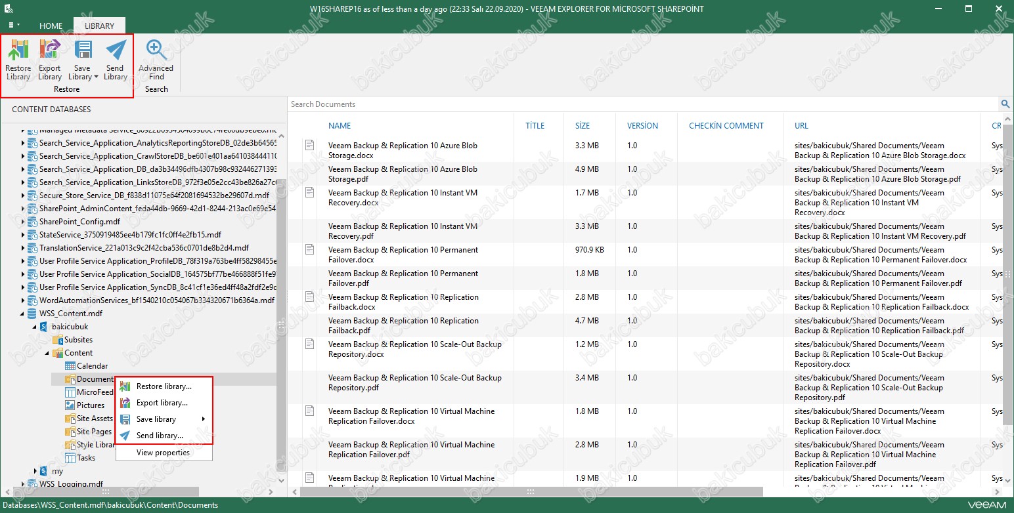This screenshot has width=1014, height=513.
Task: Choose Export library... from context menu
Action: click(x=162, y=403)
